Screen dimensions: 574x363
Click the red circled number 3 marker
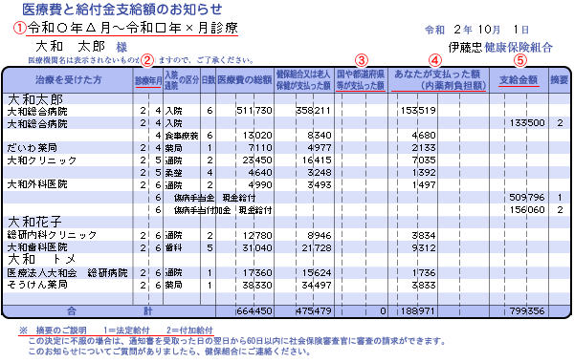point(362,60)
